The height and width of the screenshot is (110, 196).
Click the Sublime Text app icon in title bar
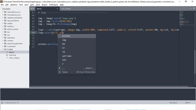click(x=1, y=2)
